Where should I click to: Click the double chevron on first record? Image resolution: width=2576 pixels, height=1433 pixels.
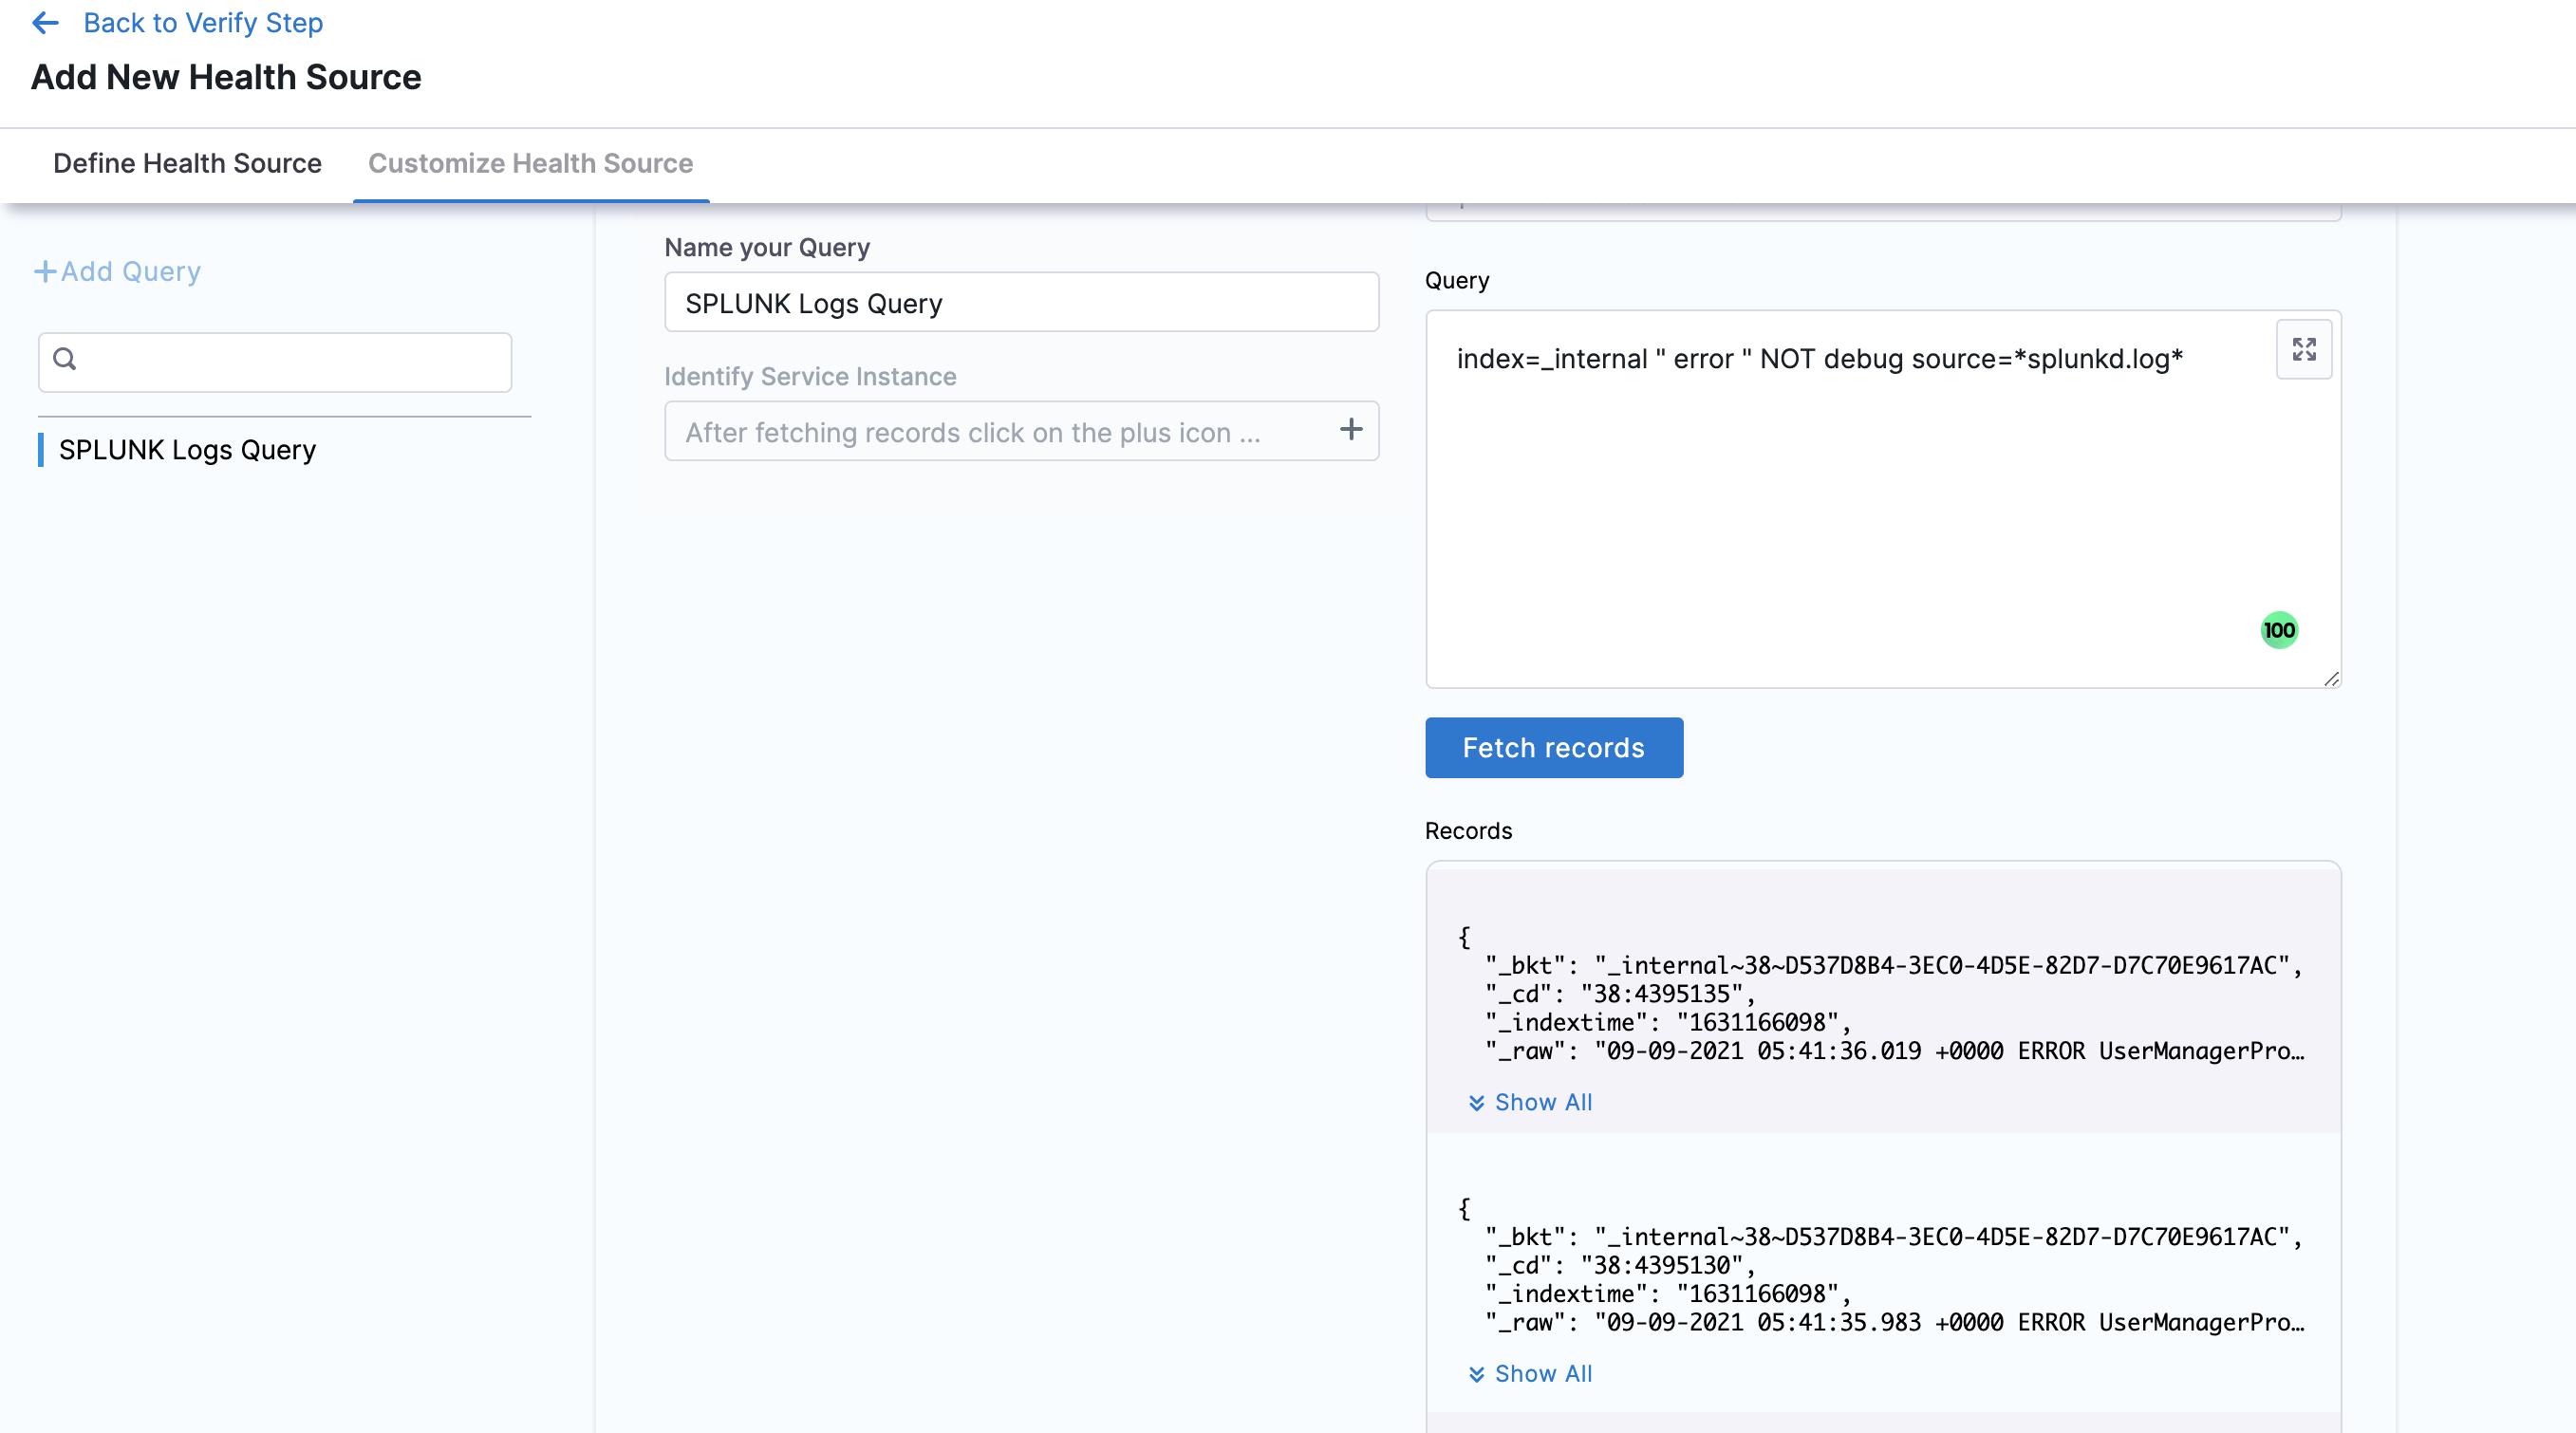click(x=1476, y=1102)
